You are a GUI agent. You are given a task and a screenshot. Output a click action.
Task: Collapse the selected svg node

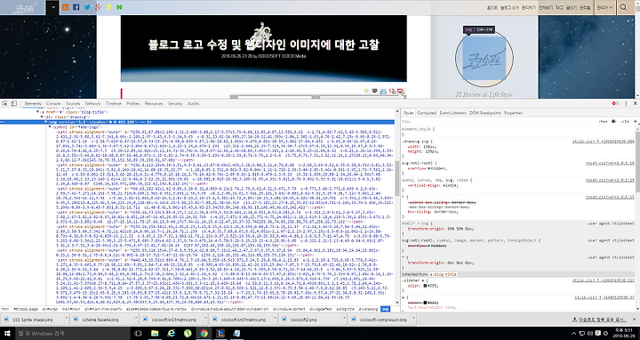coord(45,122)
